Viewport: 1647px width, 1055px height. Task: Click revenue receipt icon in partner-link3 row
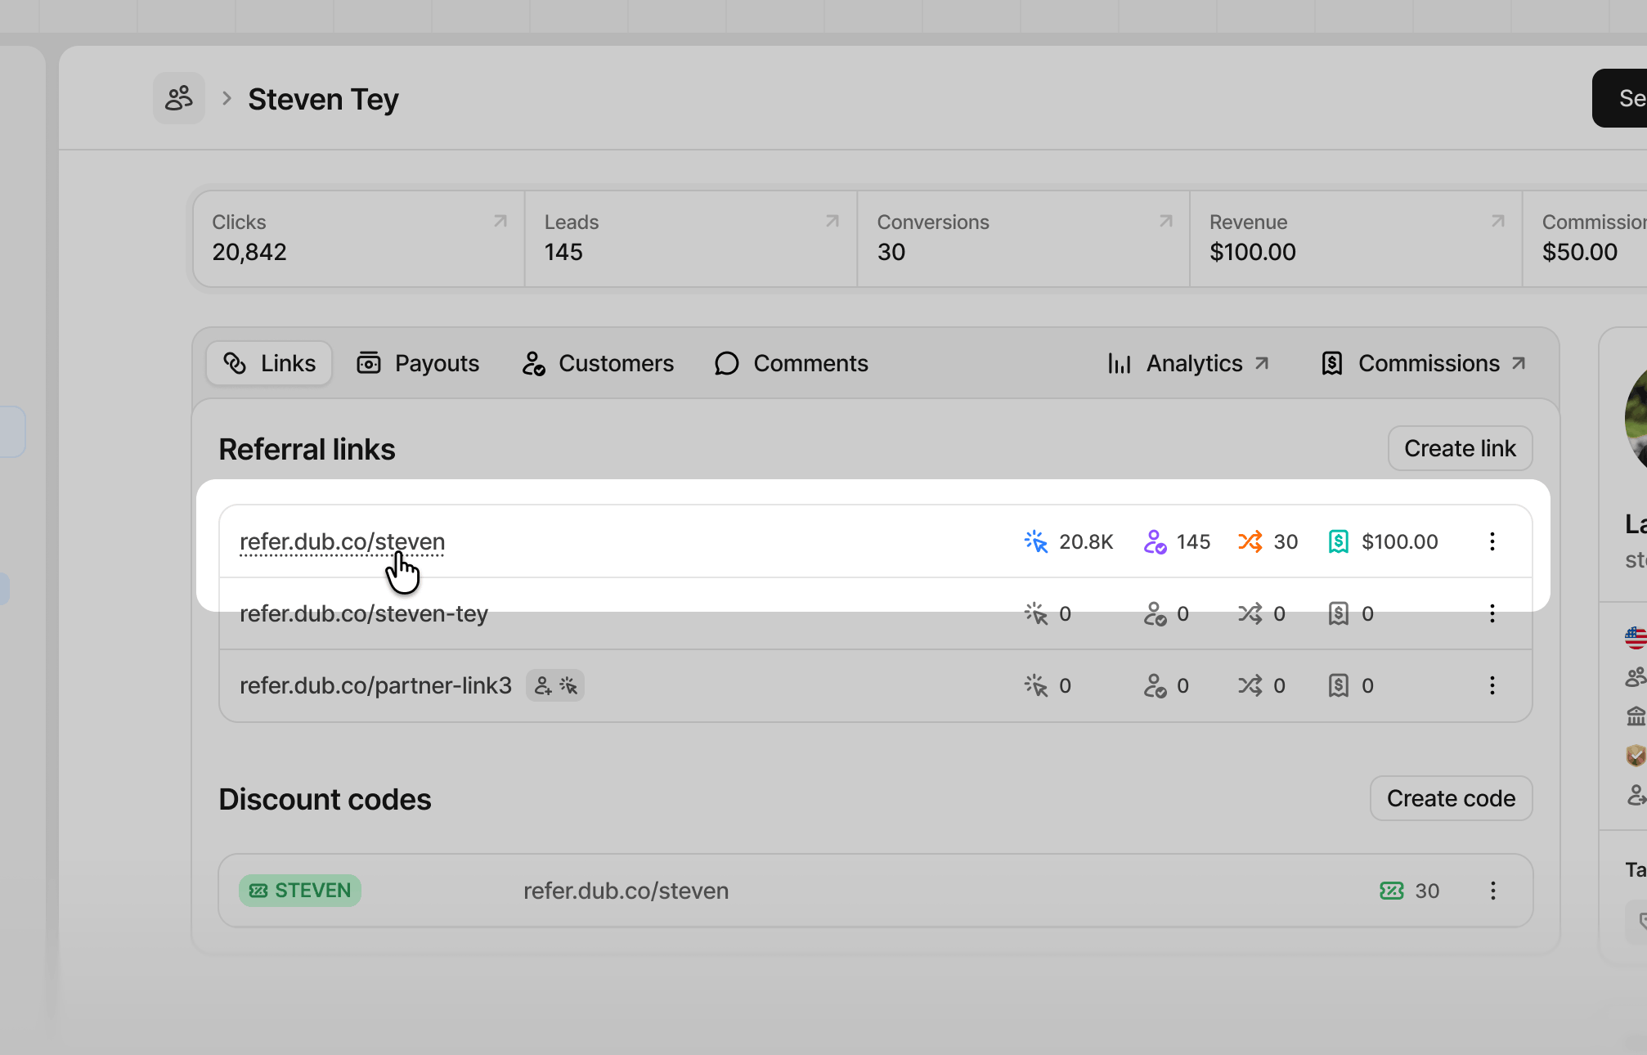[x=1339, y=685]
